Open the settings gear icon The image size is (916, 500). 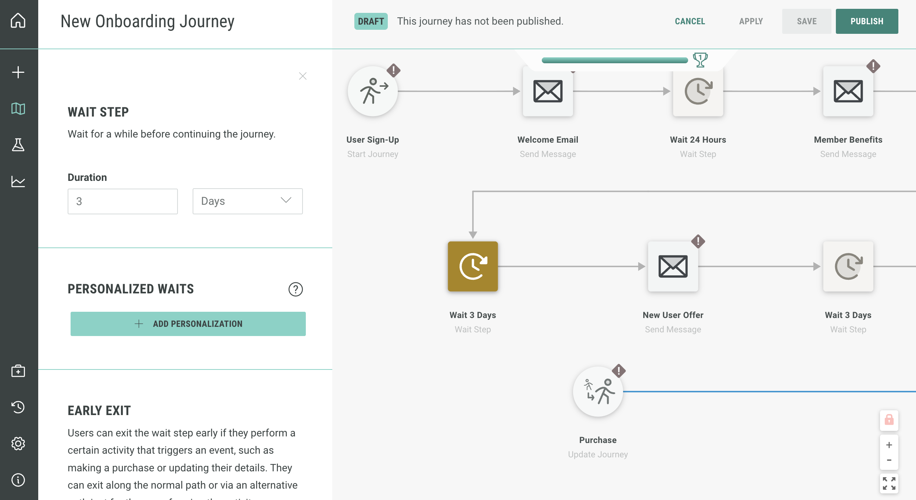[x=18, y=443]
